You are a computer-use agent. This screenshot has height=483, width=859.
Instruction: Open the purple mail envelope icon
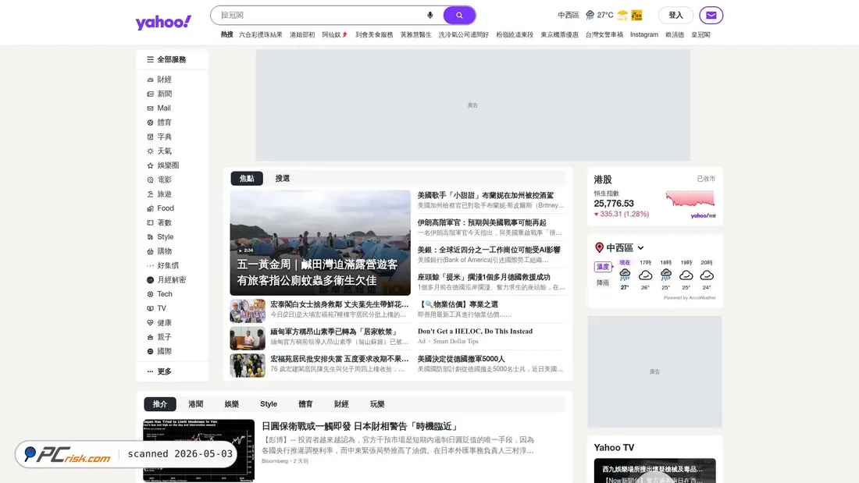tap(711, 16)
